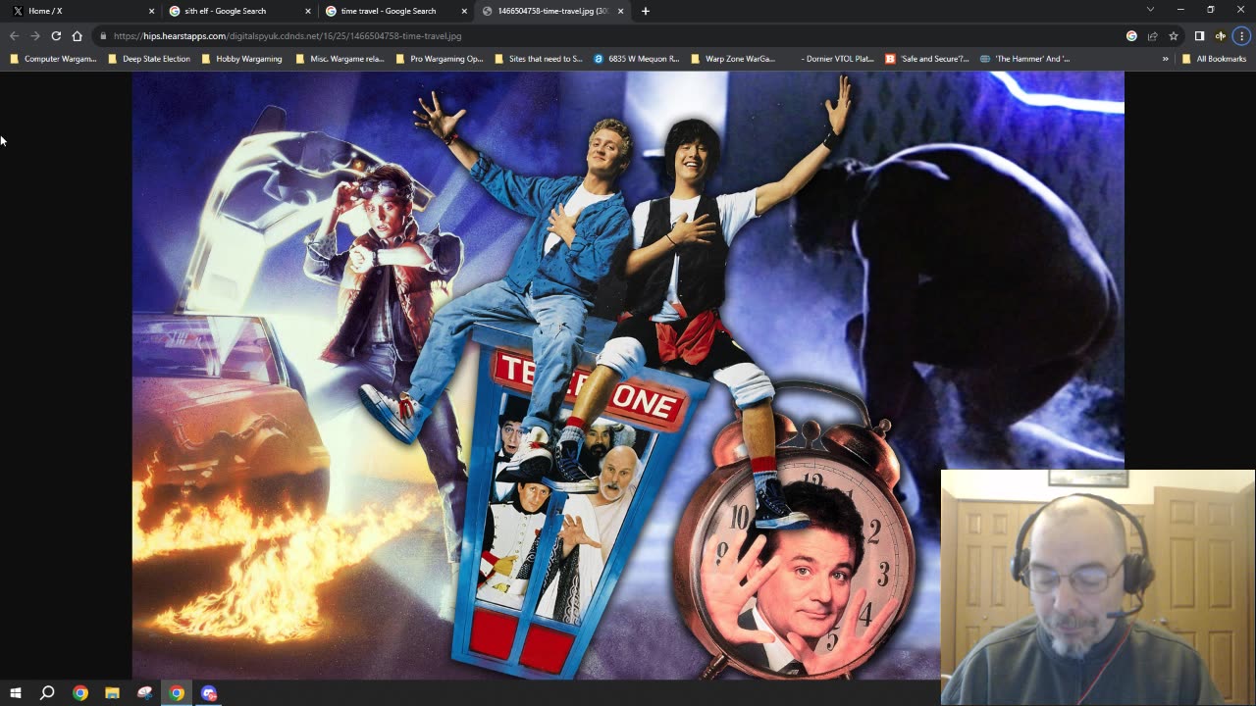Reload the current page
Image resolution: width=1256 pixels, height=706 pixels.
coord(56,35)
